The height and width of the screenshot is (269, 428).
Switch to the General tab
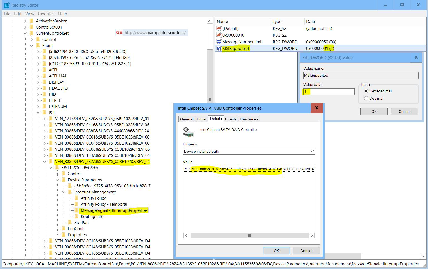point(187,119)
